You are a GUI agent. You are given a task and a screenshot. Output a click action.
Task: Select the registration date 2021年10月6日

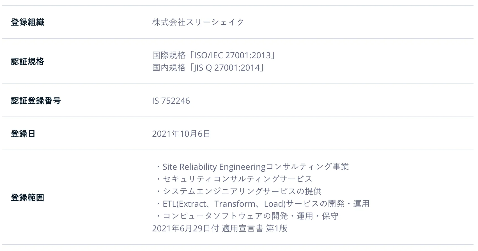point(181,134)
